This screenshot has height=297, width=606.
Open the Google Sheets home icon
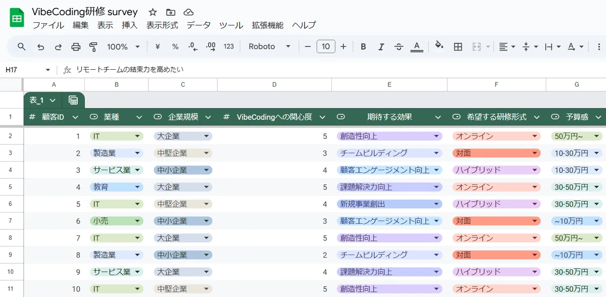tap(17, 18)
